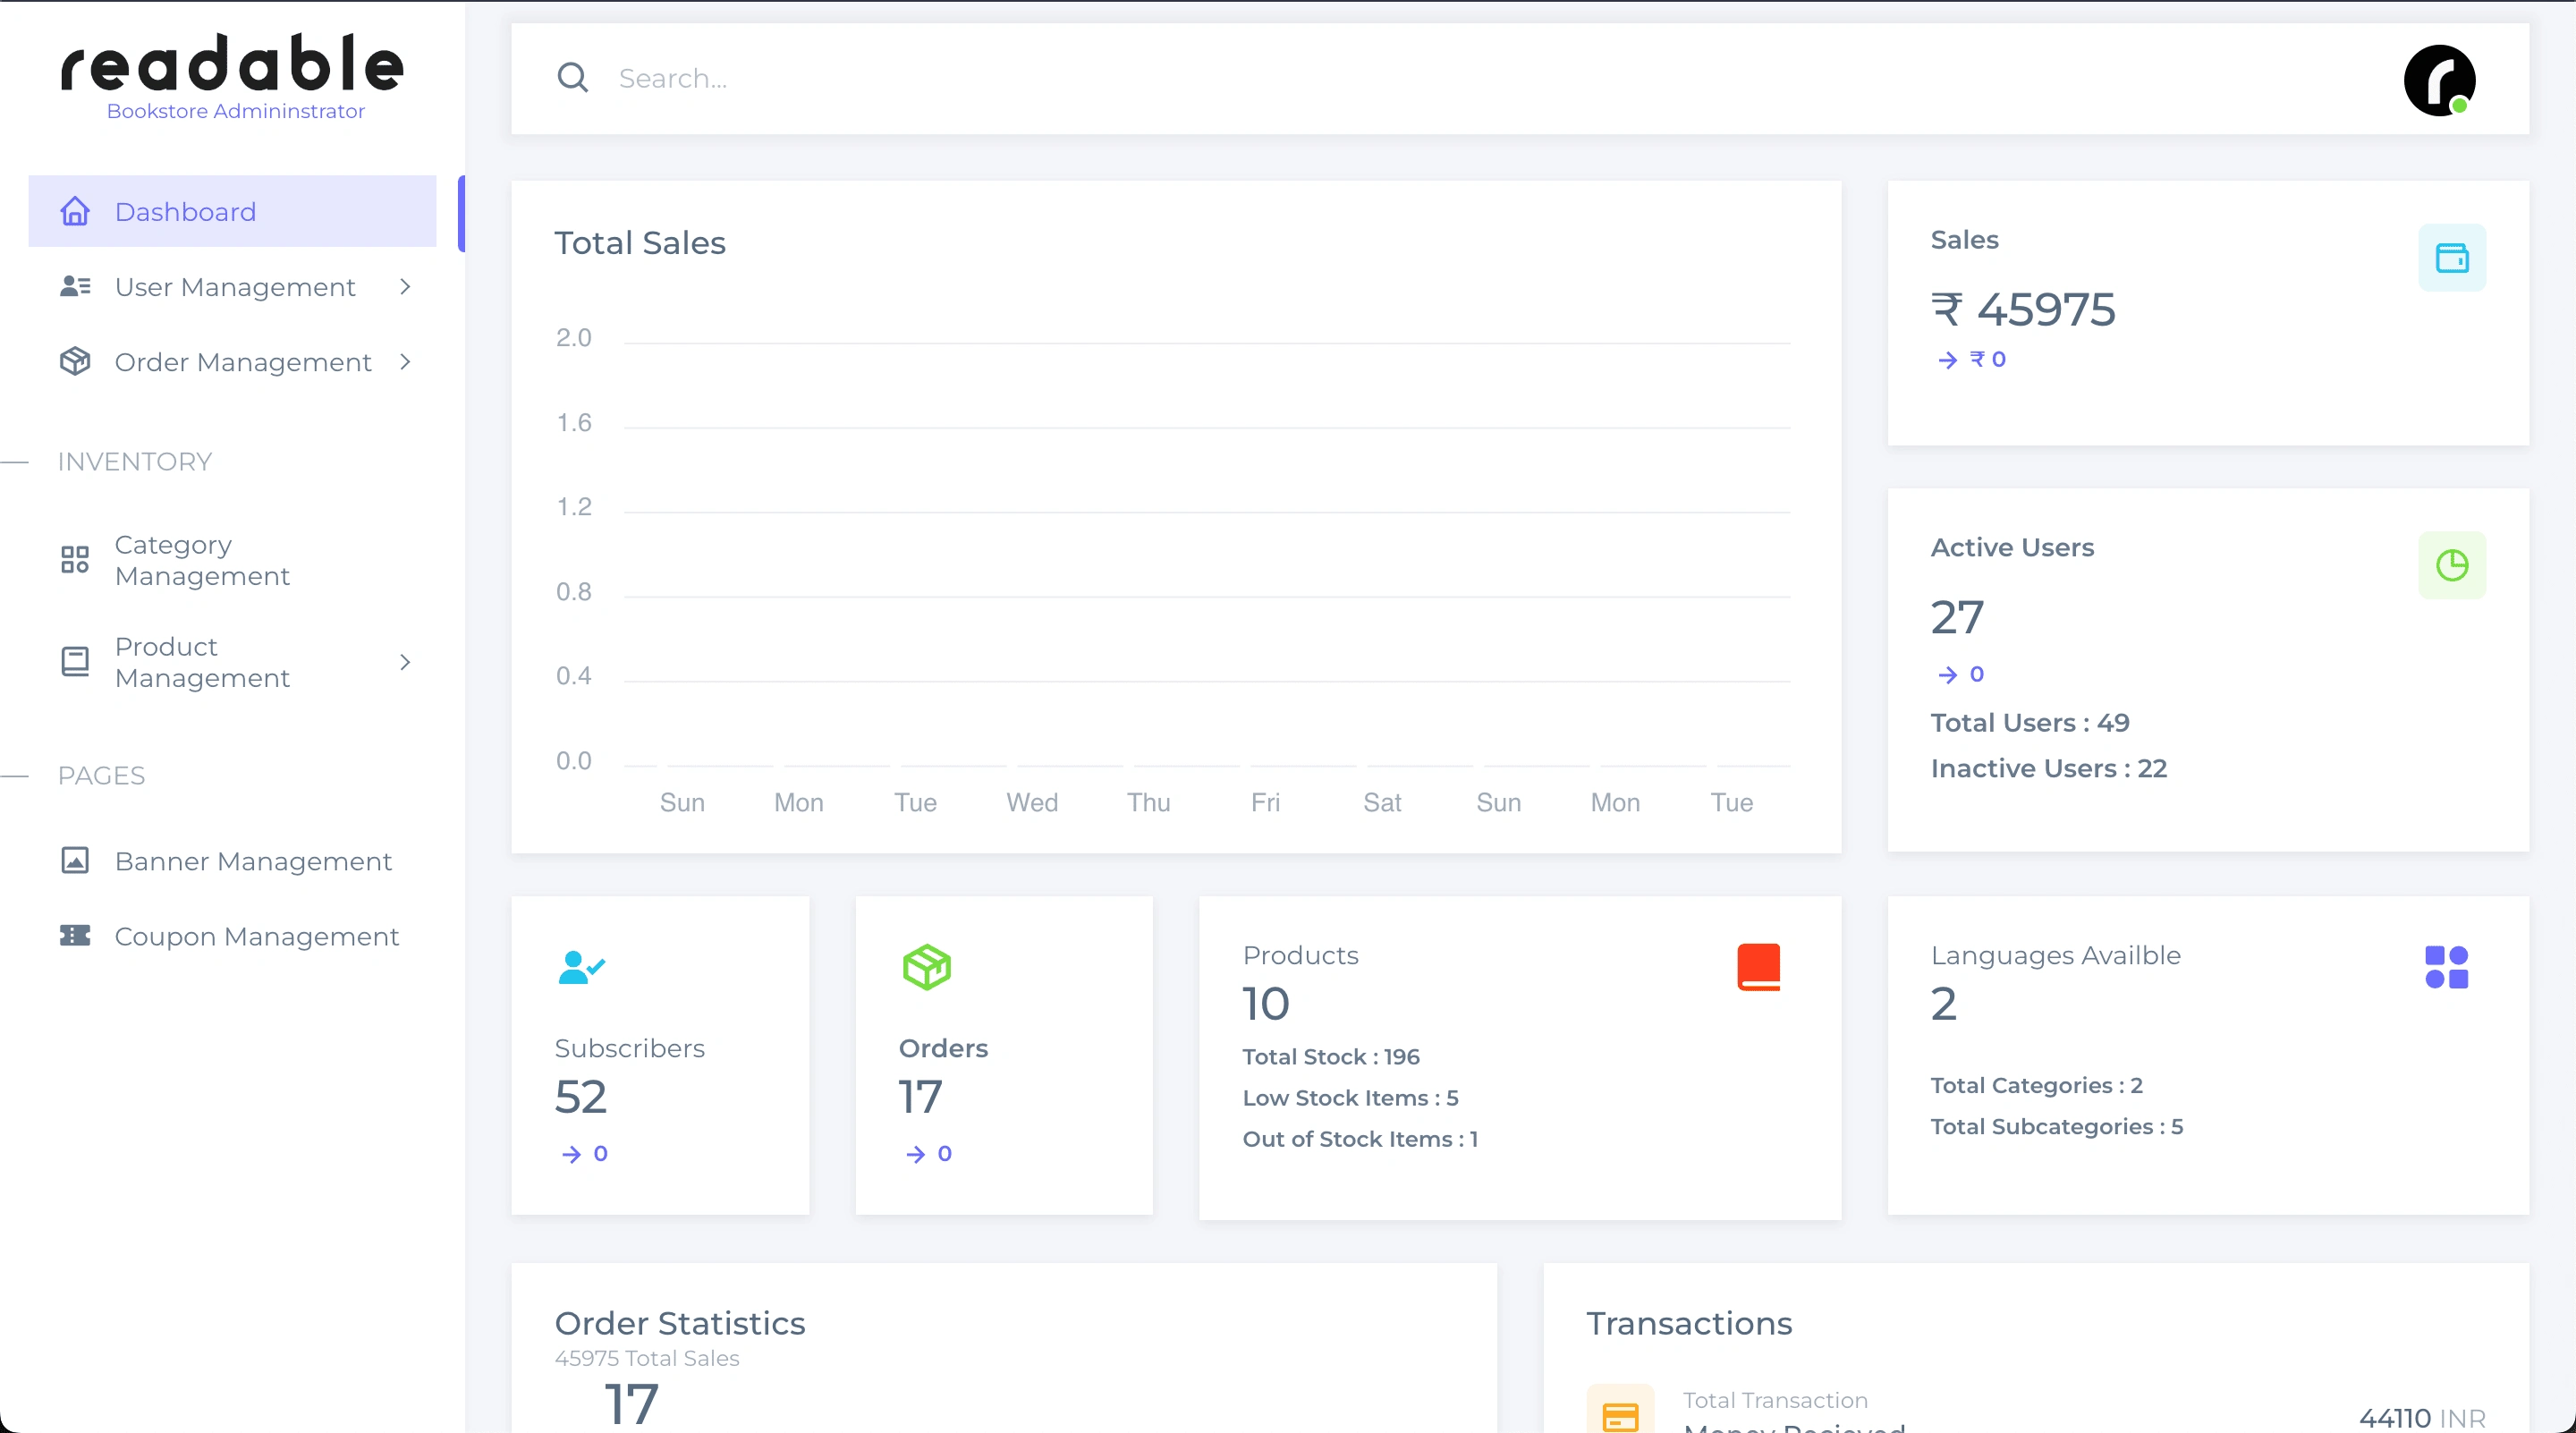The width and height of the screenshot is (2576, 1433).
Task: Click the Subscribers trend arrow
Action: (571, 1154)
